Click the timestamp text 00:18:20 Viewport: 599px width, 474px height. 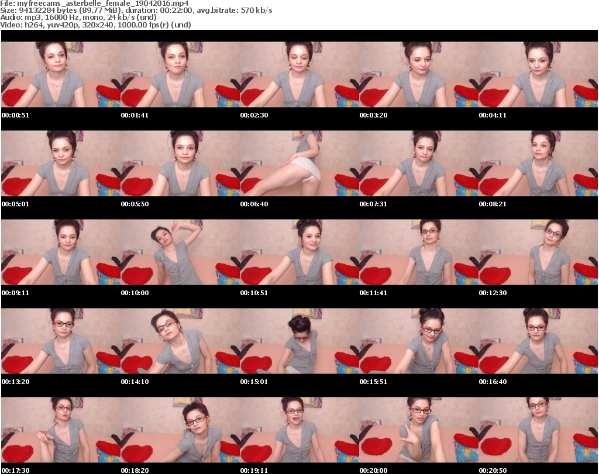pos(135,470)
